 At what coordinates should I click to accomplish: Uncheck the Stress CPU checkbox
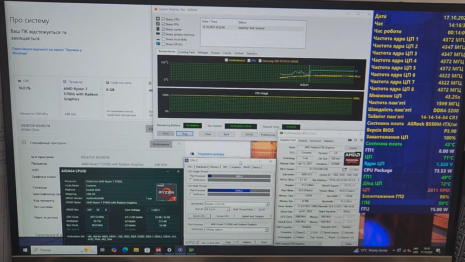(163, 19)
